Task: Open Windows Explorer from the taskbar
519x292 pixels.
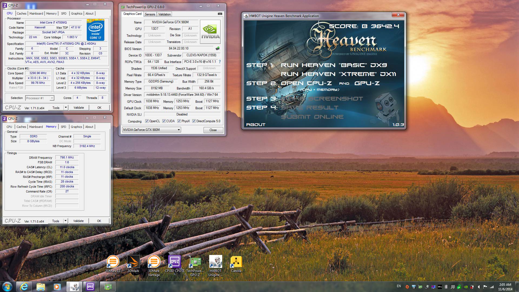Action: click(41, 287)
